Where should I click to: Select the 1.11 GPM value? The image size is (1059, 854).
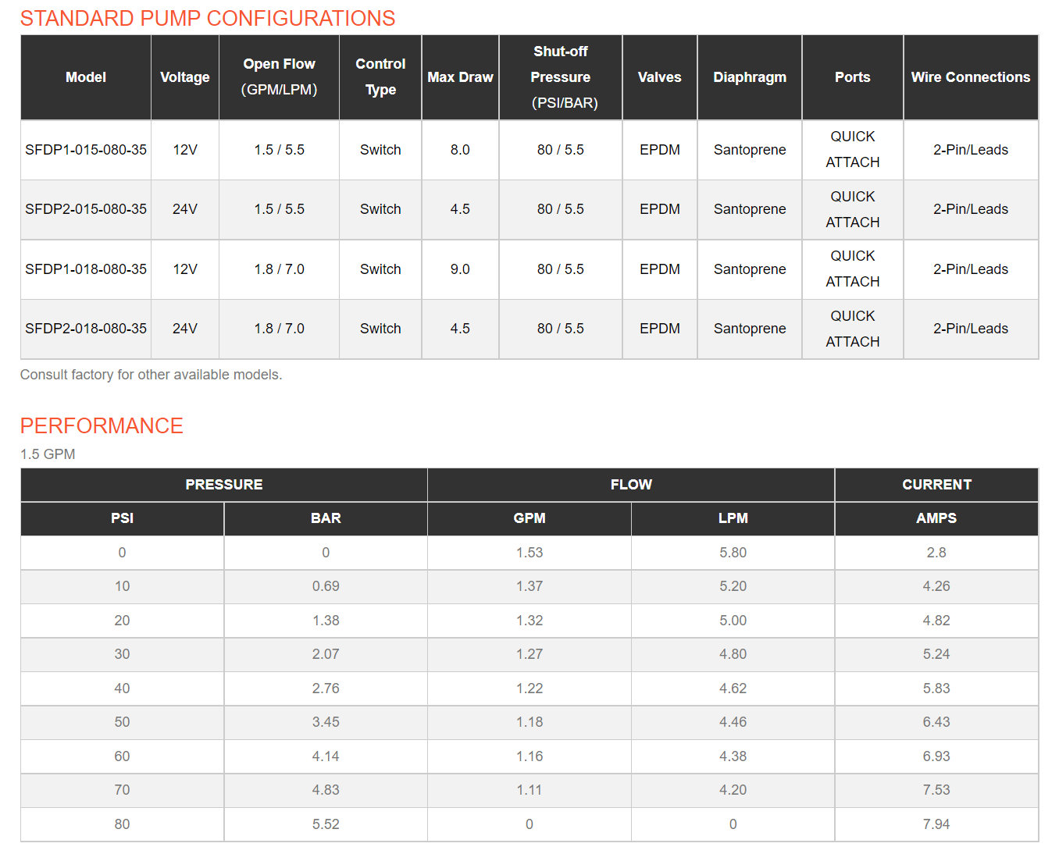click(x=529, y=790)
